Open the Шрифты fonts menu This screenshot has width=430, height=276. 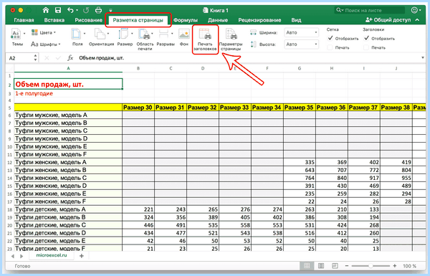pyautogui.click(x=46, y=44)
